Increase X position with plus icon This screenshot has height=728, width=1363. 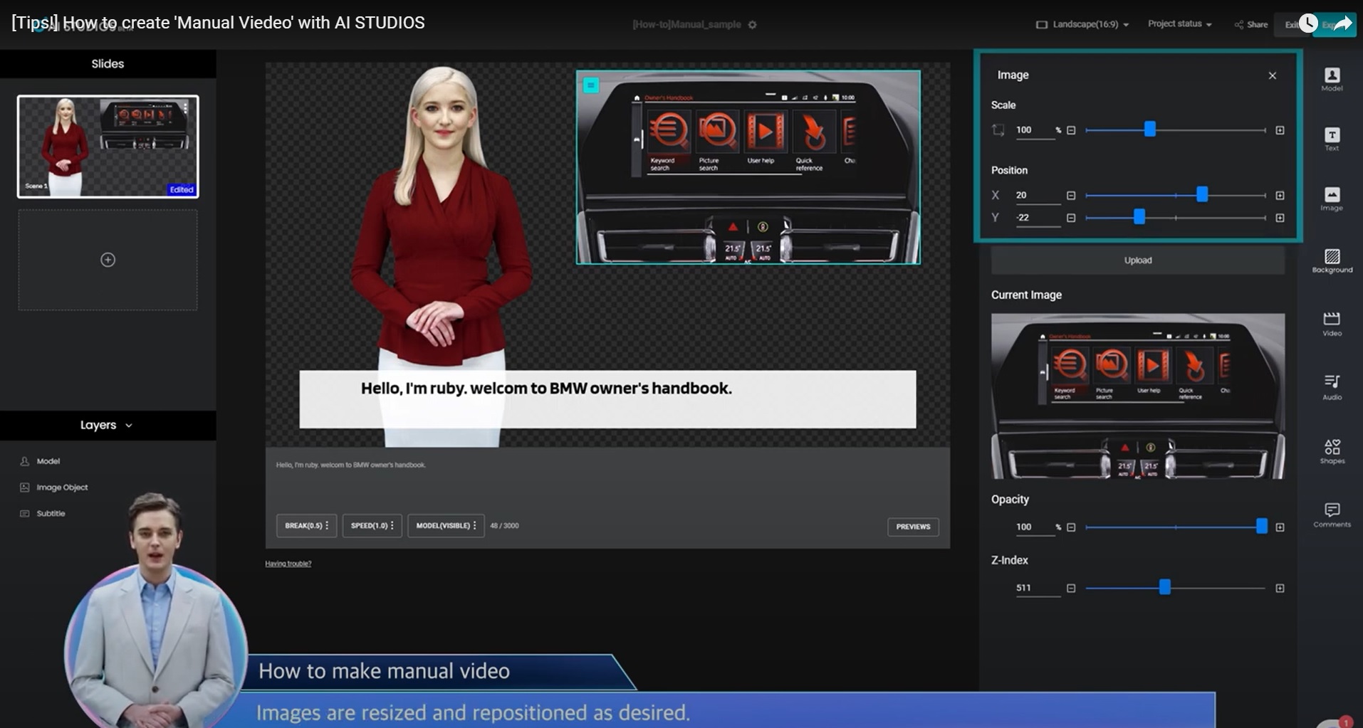pos(1280,195)
